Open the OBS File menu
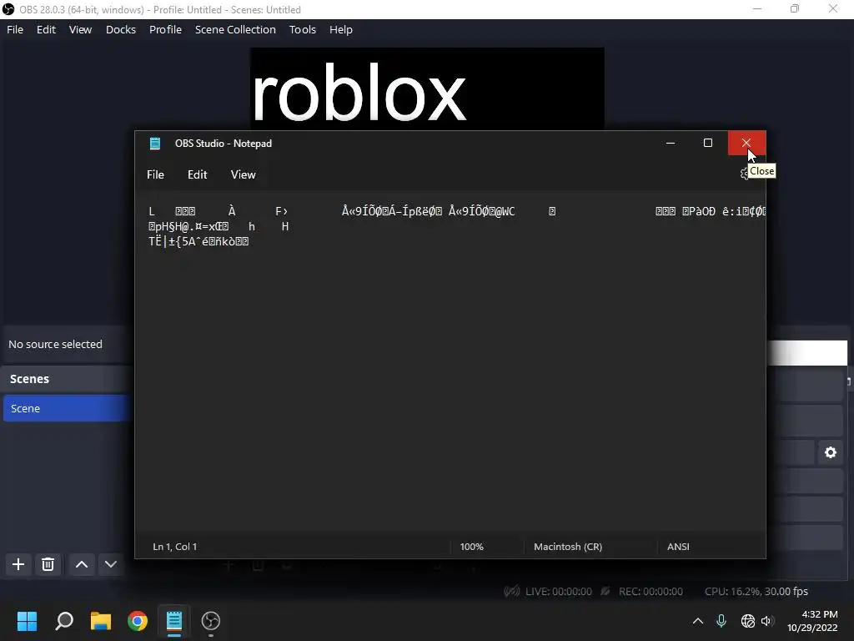 point(15,29)
